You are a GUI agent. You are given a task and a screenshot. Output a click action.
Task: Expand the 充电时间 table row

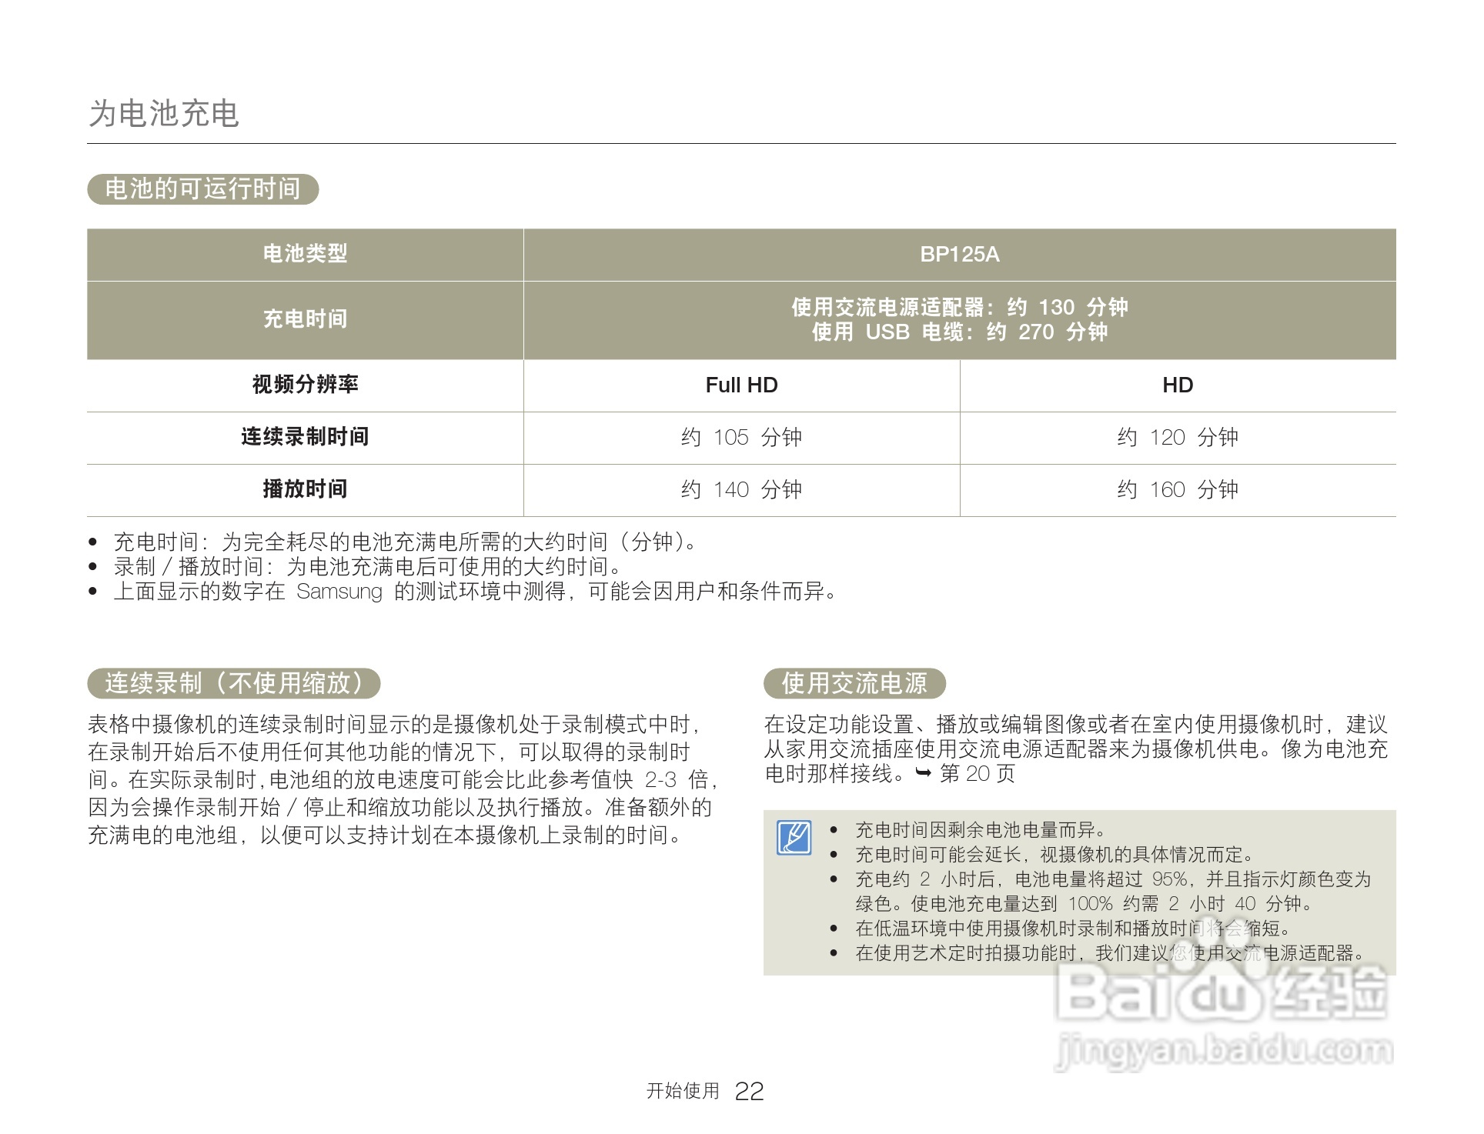[x=305, y=319]
